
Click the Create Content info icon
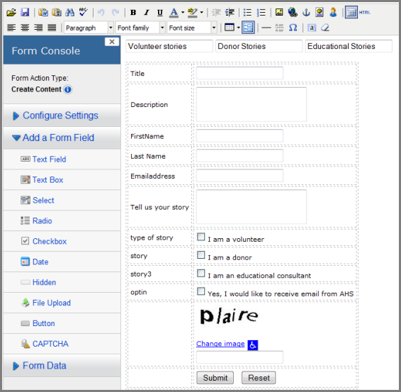click(68, 89)
